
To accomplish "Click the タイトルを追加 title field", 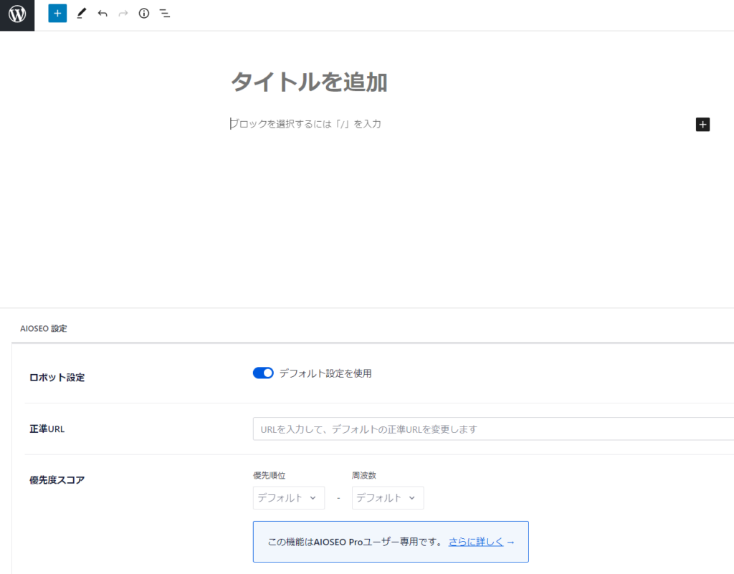I will pos(309,82).
